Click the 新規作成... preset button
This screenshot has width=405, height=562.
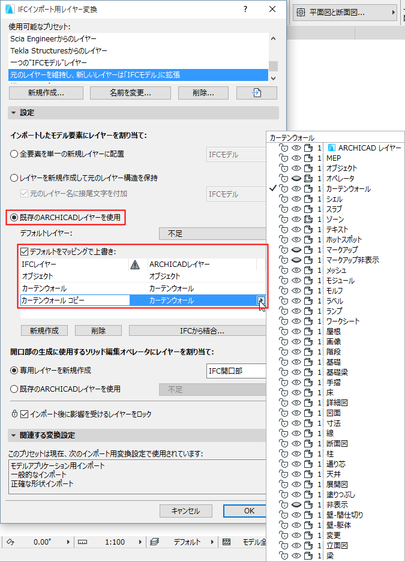46,93
